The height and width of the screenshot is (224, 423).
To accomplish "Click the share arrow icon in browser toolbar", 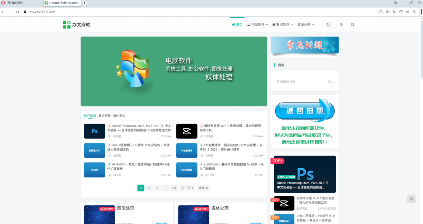I will [394, 11].
